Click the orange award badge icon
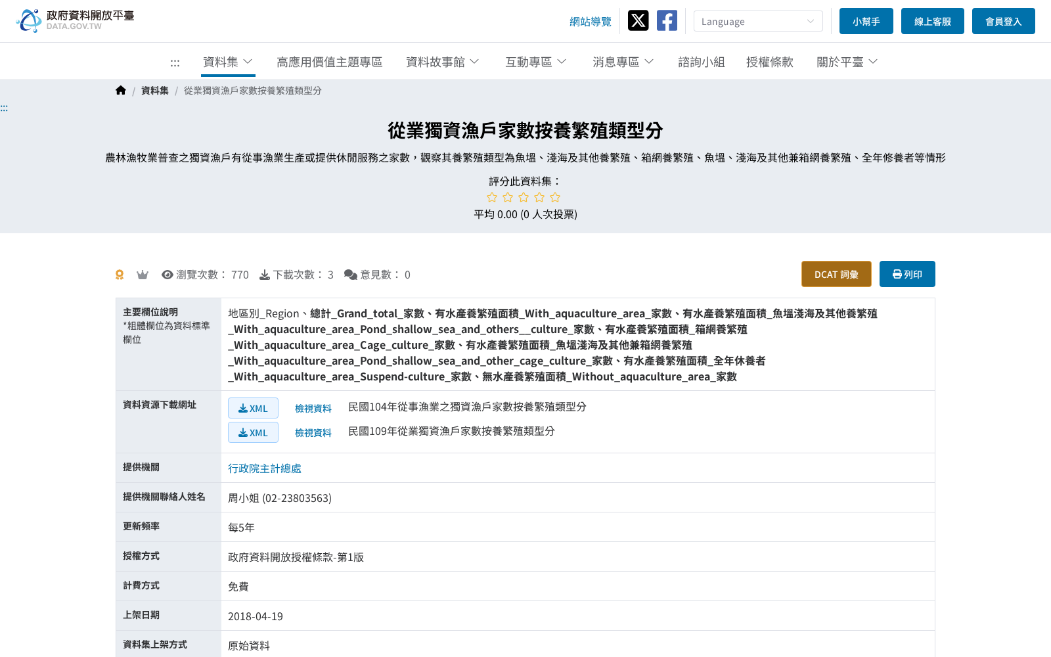 [x=120, y=275]
